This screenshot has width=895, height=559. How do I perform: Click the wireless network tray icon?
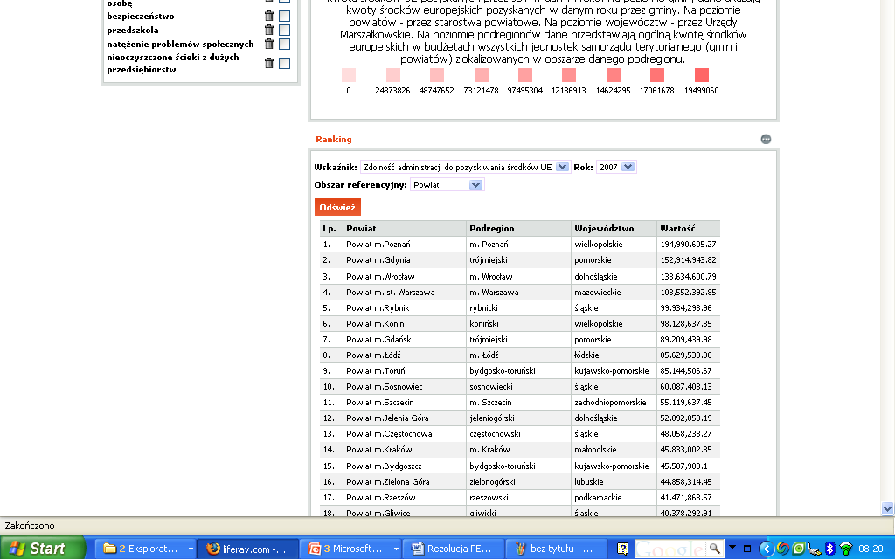[x=846, y=549]
